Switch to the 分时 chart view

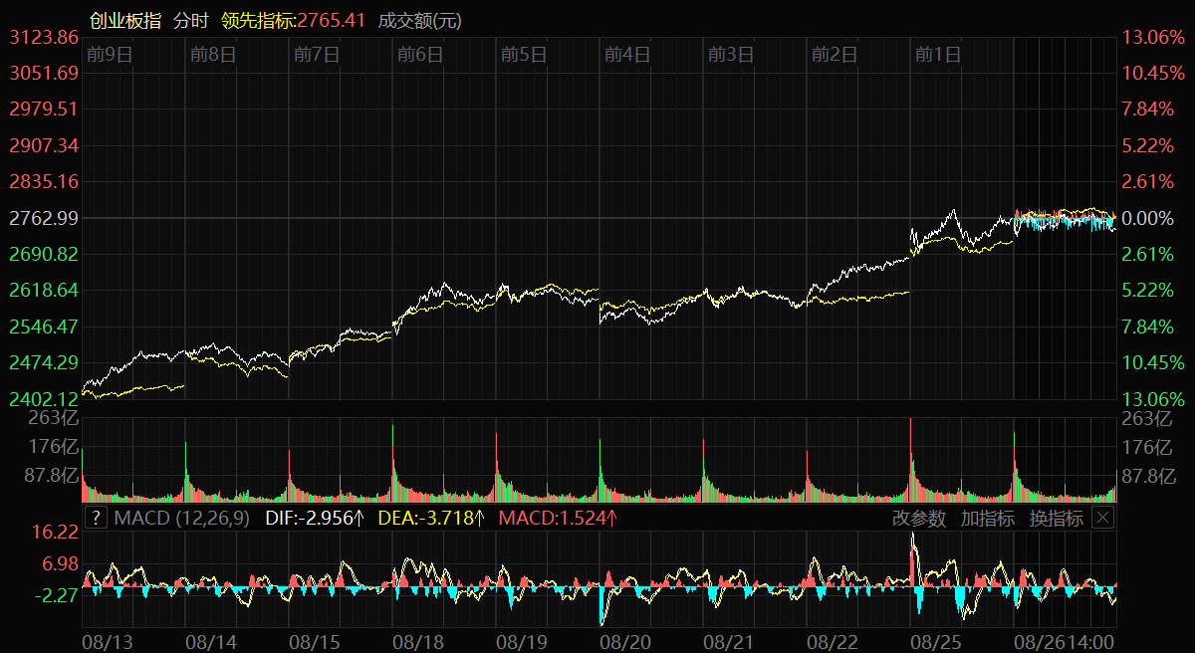[190, 20]
